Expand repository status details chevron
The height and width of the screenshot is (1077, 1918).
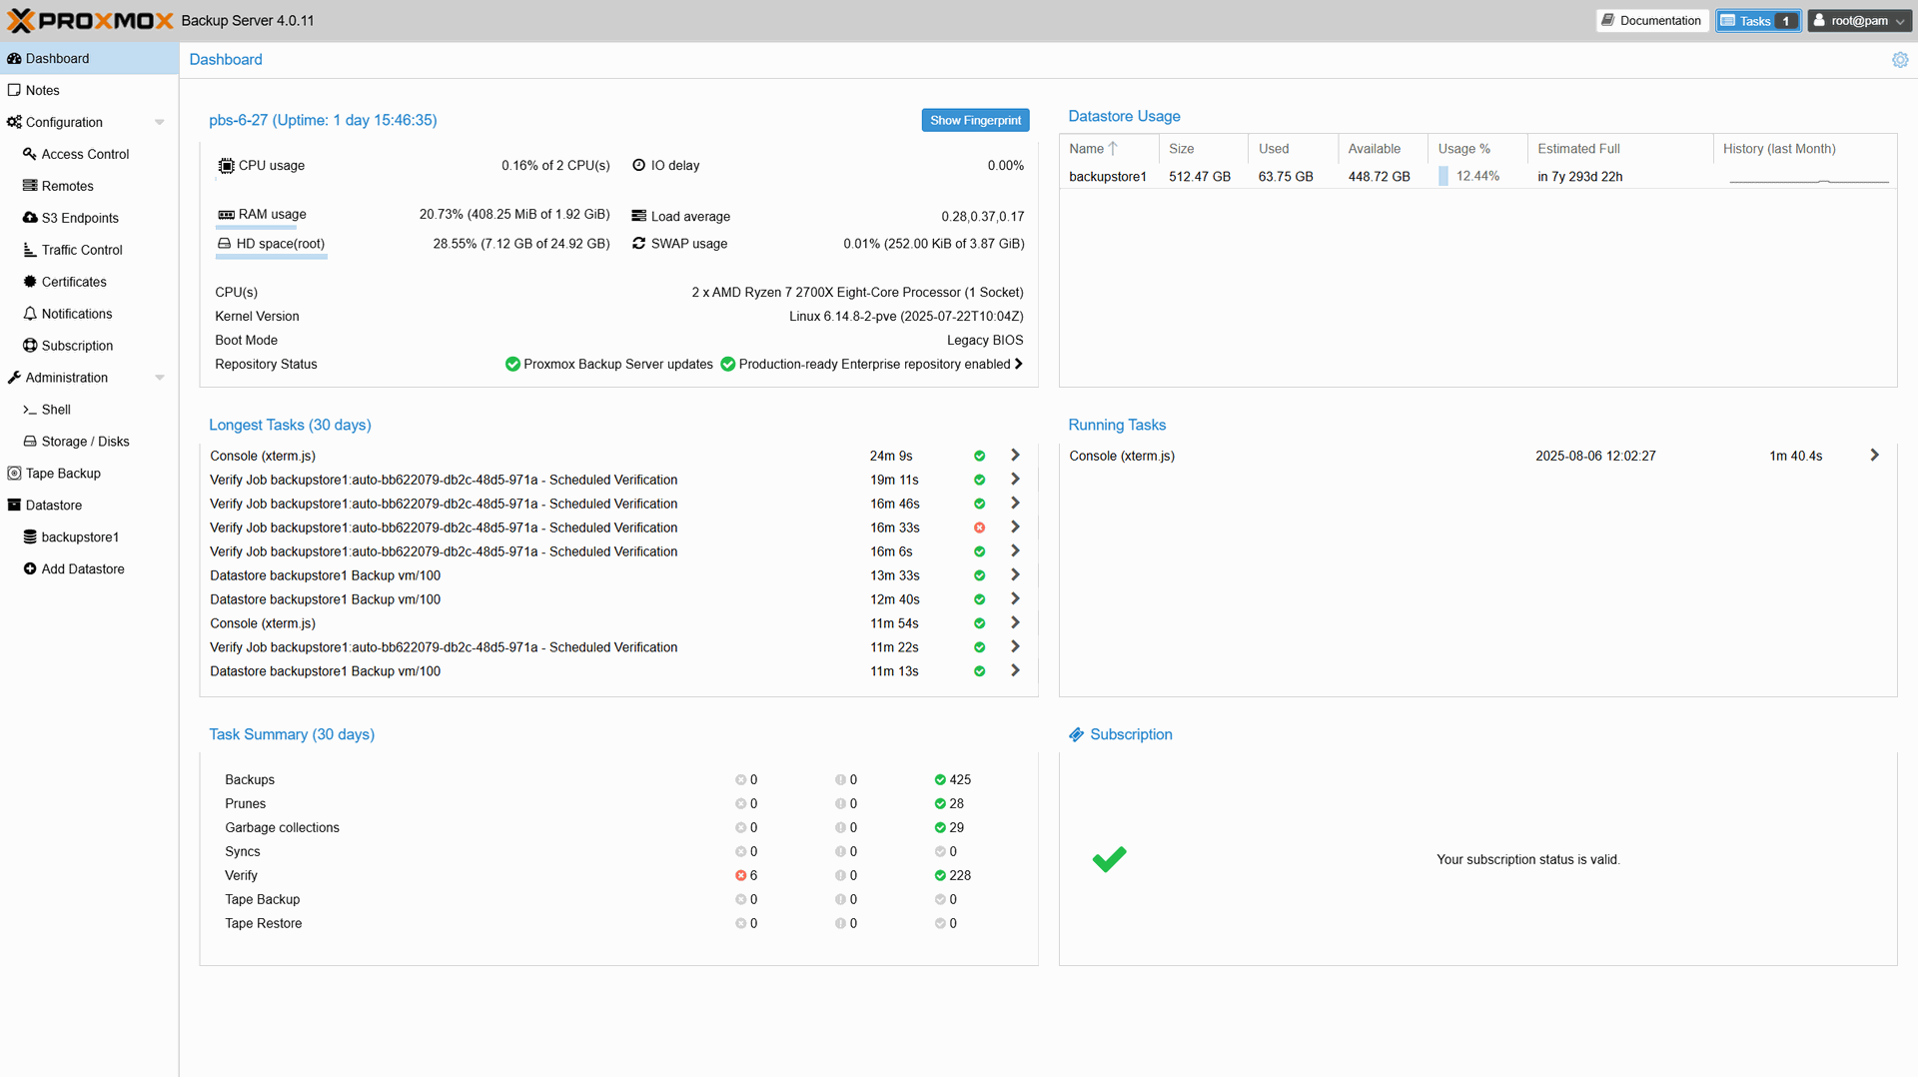pyautogui.click(x=1018, y=364)
